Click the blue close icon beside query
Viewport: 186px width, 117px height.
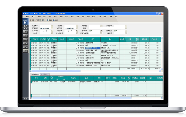(54, 20)
